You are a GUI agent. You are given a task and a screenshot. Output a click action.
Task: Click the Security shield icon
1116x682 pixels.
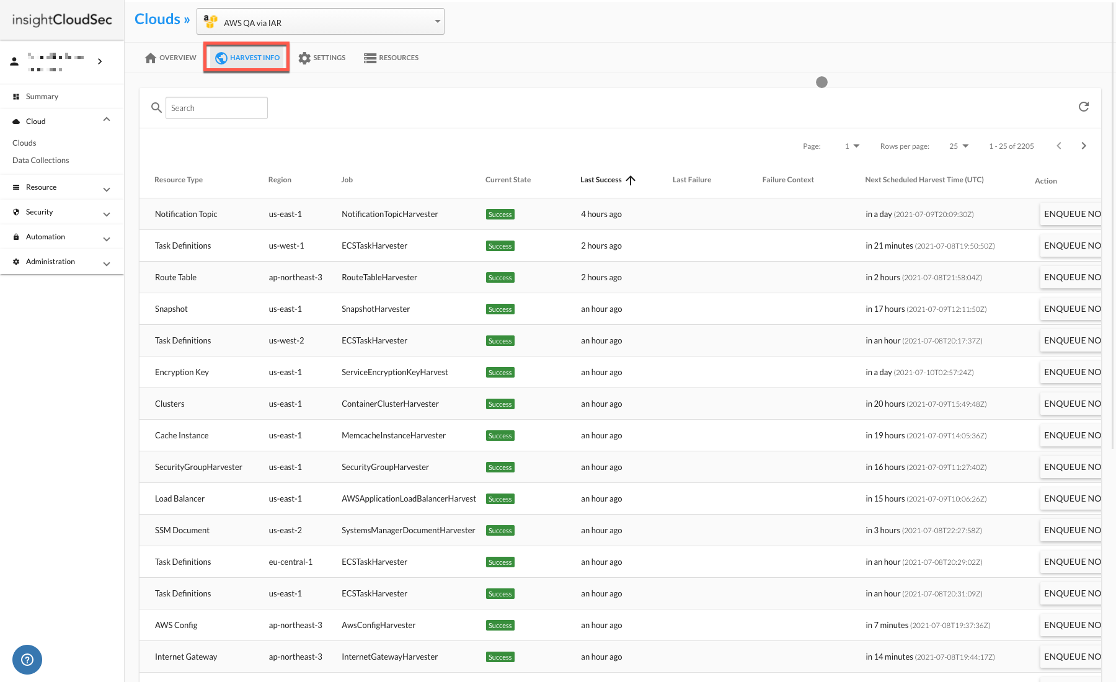16,212
